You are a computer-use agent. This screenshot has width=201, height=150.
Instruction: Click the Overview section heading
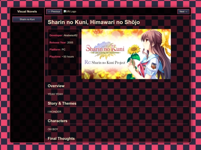(x=56, y=86)
